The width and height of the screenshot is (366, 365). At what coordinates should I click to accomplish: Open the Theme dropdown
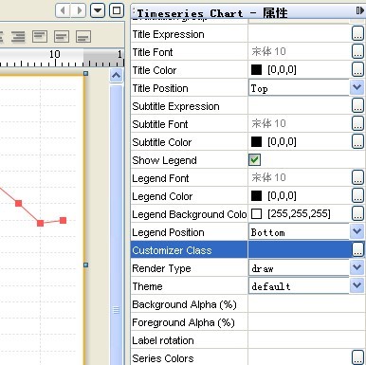pos(357,285)
